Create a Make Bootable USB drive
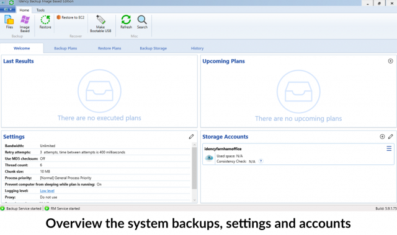This screenshot has height=235, width=397. pos(100,23)
